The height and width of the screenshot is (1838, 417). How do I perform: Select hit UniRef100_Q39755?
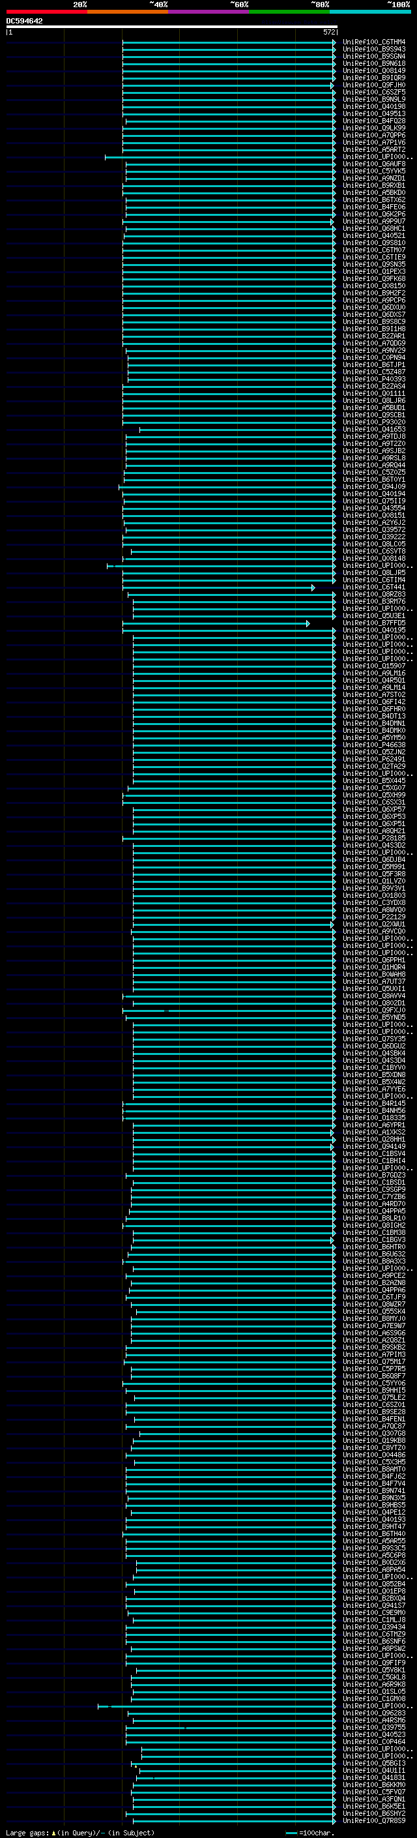(373, 1728)
